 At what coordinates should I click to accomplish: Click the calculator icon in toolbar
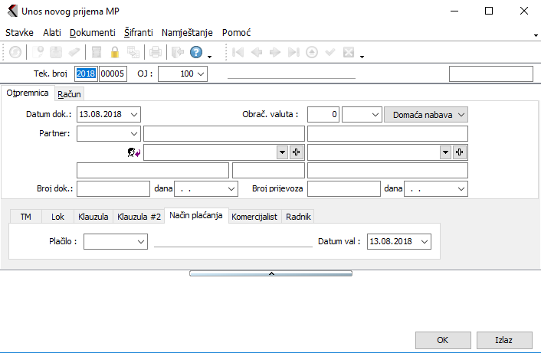pos(97,53)
